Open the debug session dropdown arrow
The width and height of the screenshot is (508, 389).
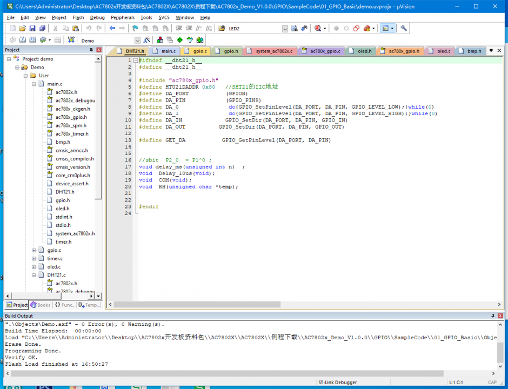tap(325, 29)
